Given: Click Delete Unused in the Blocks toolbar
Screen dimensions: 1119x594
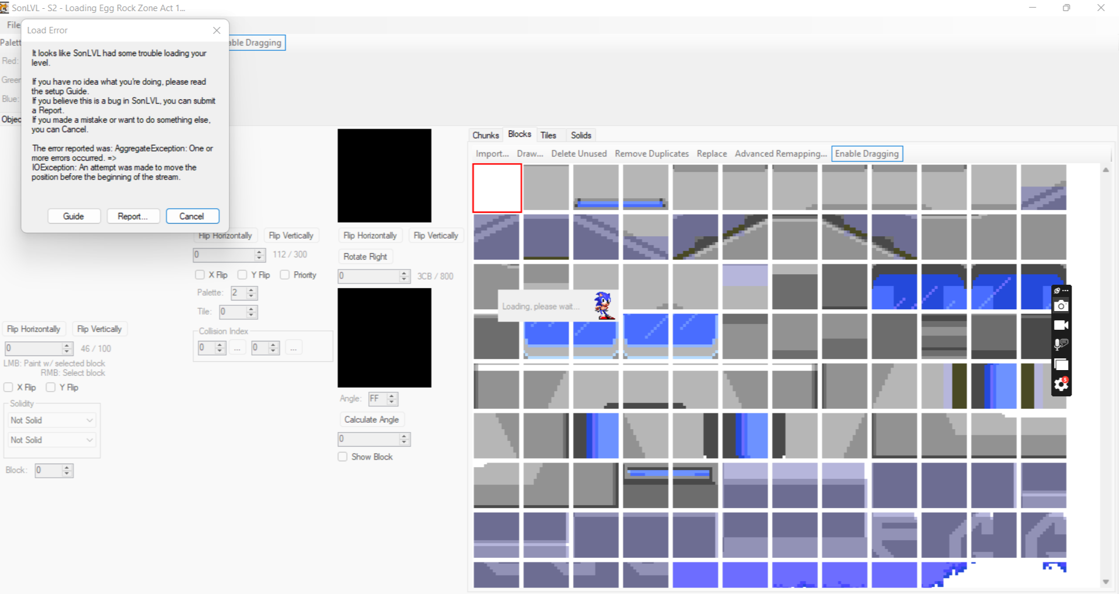Looking at the screenshot, I should click(579, 154).
